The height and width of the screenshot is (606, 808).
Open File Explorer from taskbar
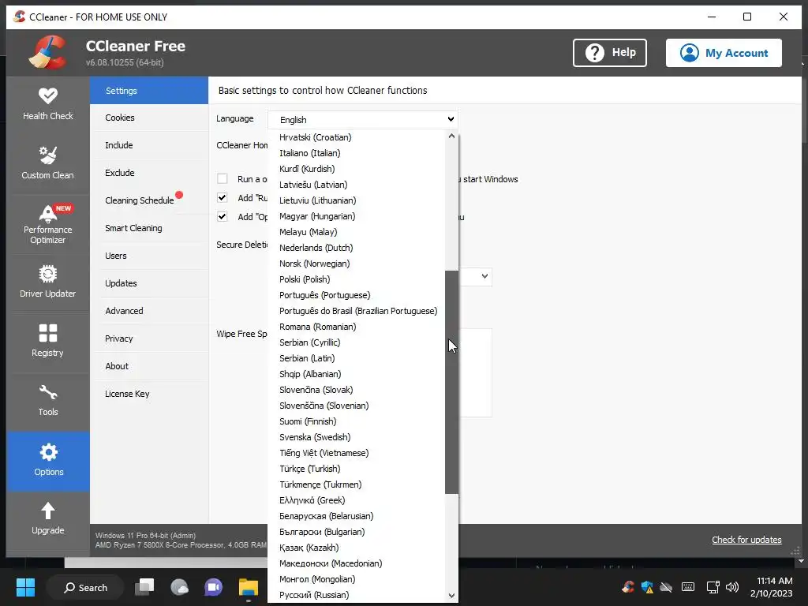[249, 587]
